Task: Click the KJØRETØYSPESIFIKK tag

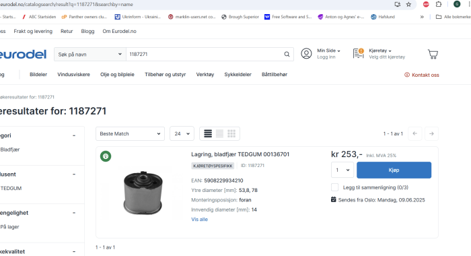Action: click(213, 166)
